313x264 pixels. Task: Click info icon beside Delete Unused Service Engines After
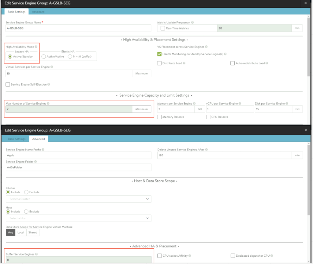pos(206,150)
